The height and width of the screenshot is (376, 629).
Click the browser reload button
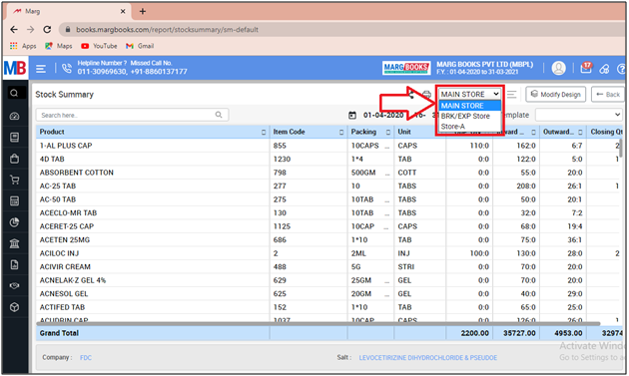(47, 29)
